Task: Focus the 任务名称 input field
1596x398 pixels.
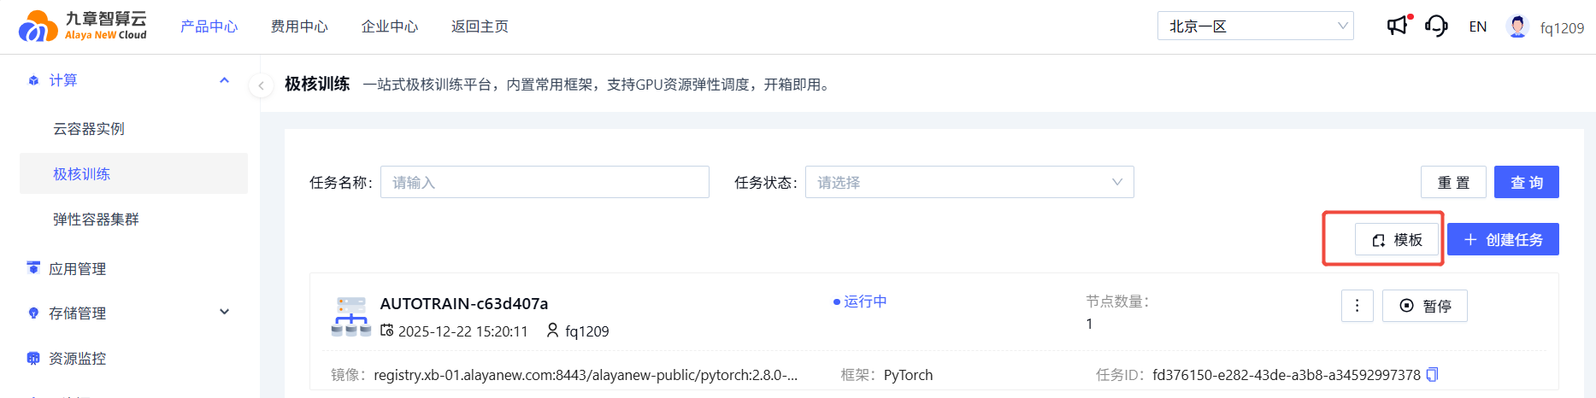Action: tap(545, 182)
